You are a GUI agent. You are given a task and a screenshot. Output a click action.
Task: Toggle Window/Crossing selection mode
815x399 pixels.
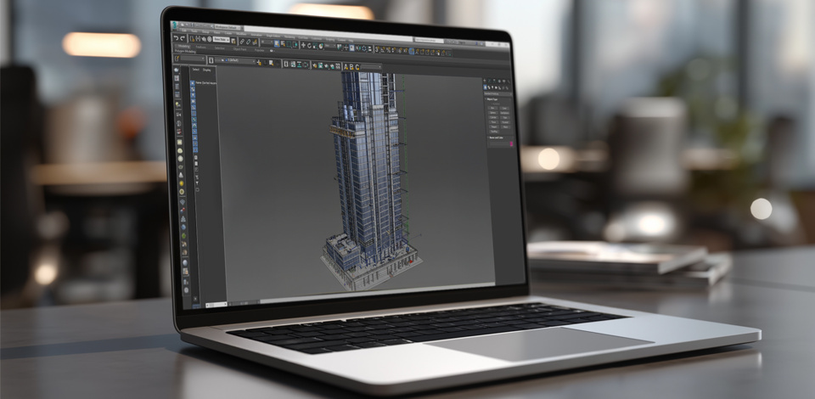(x=295, y=44)
